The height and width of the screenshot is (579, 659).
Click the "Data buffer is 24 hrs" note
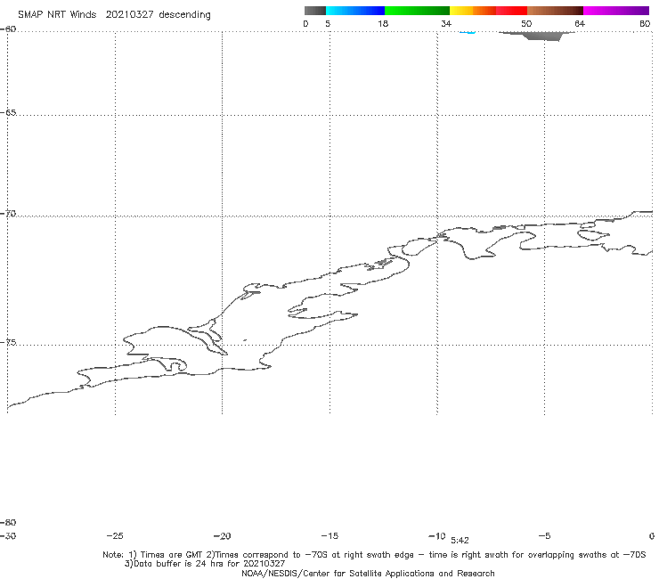coord(181,564)
